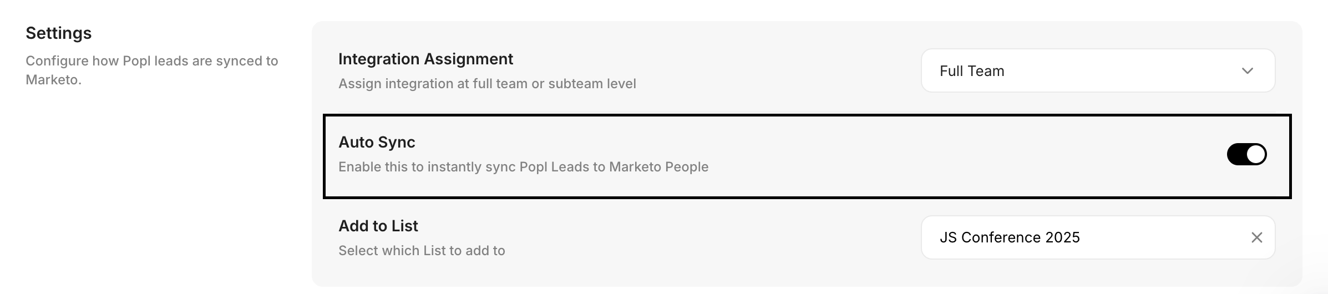Open the Integration Assignment dropdown
This screenshot has height=294, width=1328.
click(x=1097, y=71)
